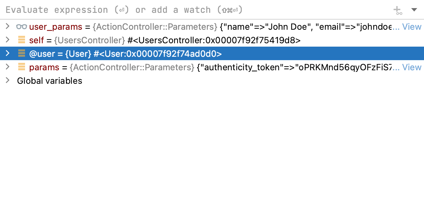424x198 pixels.
Task: Expand the self variable node
Action: (7, 40)
